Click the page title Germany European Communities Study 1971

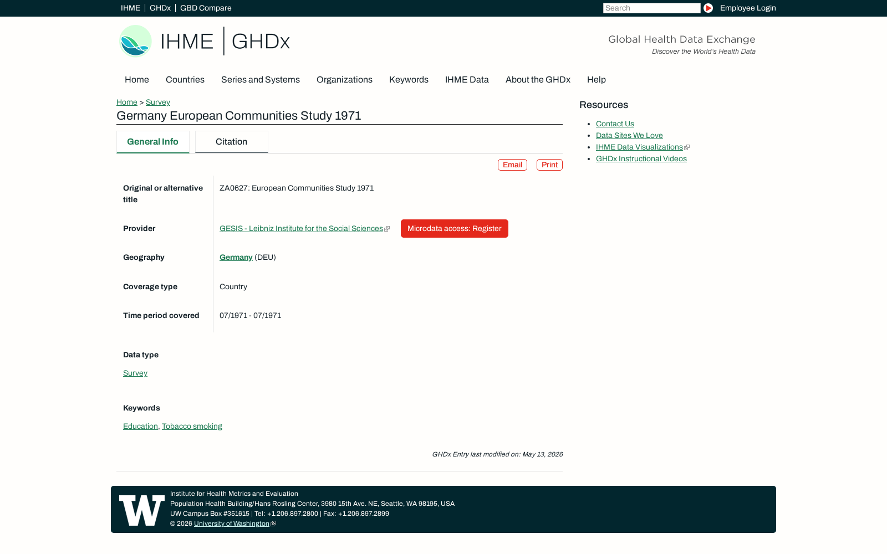point(239,116)
